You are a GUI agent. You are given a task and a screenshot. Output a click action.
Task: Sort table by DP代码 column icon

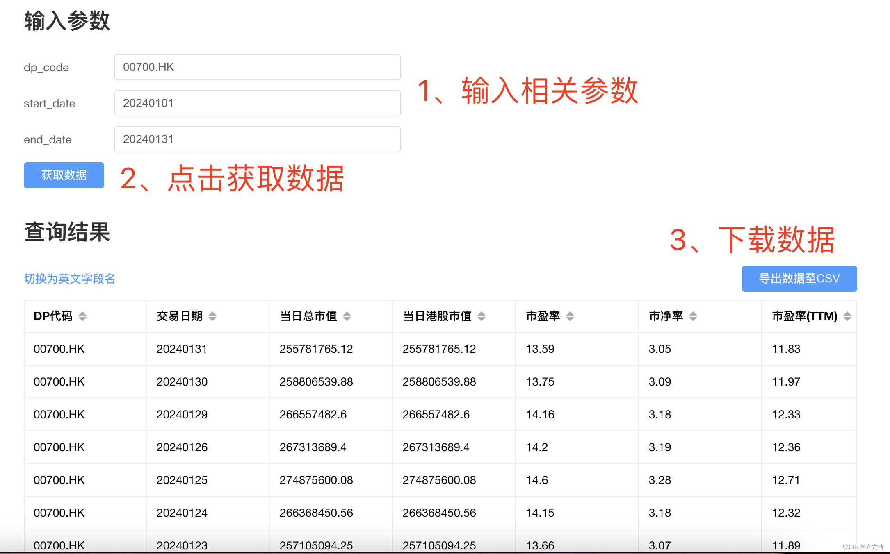pos(82,316)
